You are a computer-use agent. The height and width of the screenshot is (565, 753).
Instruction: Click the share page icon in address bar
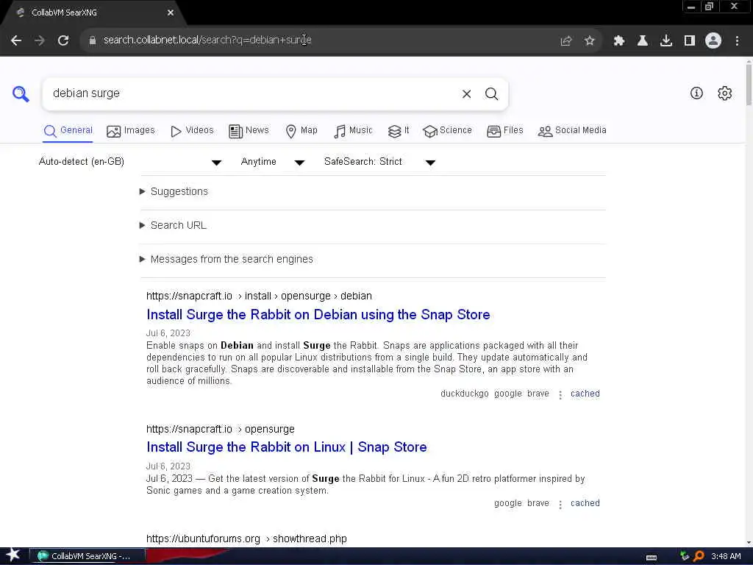(x=566, y=41)
